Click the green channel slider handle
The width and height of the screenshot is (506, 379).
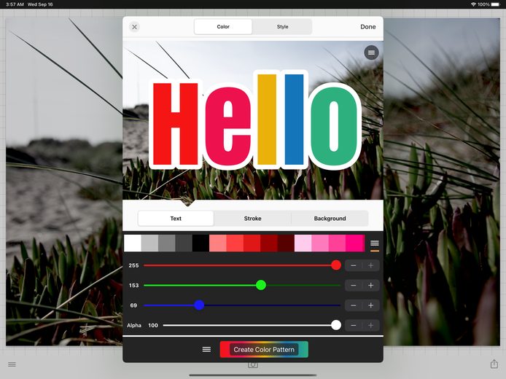261,285
